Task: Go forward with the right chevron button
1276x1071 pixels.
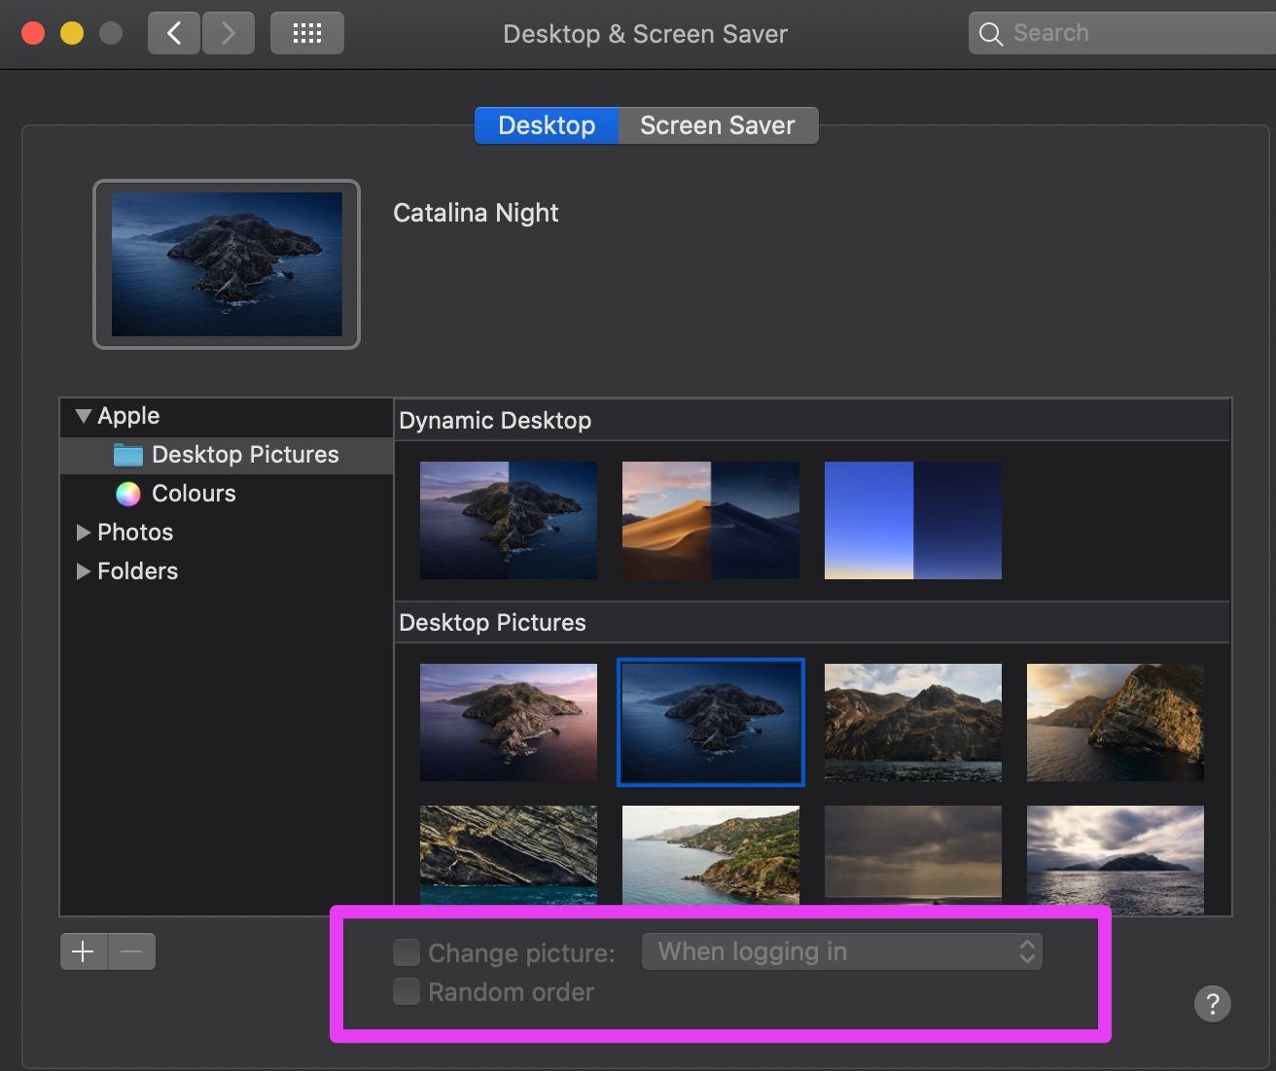Action: tap(229, 33)
